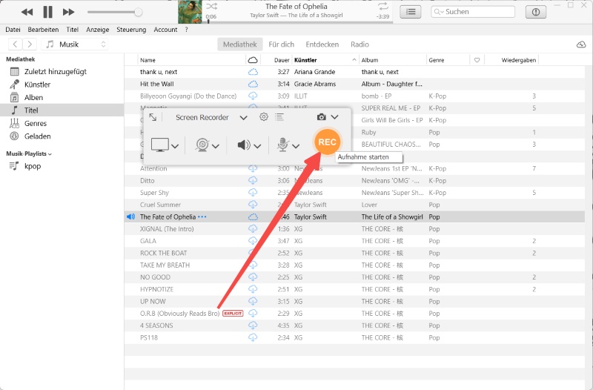Click the now-playing album artwork thumbnail
Viewport: 593px width, 390px height.
click(191, 12)
